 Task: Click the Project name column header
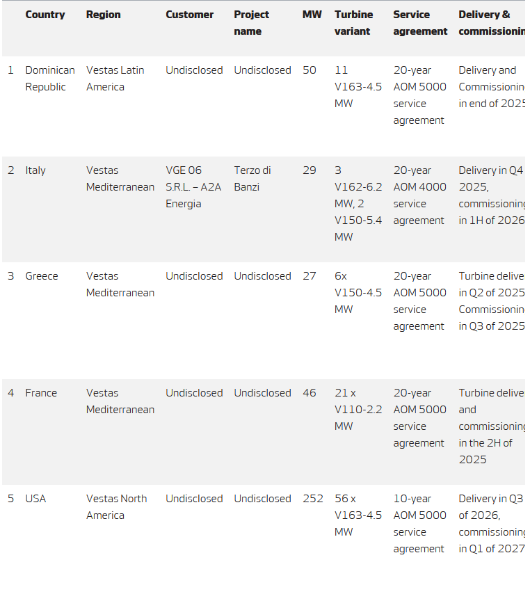pyautogui.click(x=251, y=23)
